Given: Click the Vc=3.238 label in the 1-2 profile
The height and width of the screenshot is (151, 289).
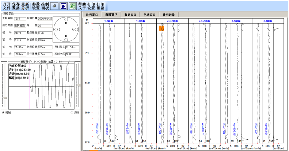Looking at the screenshot, I should coord(97,128).
